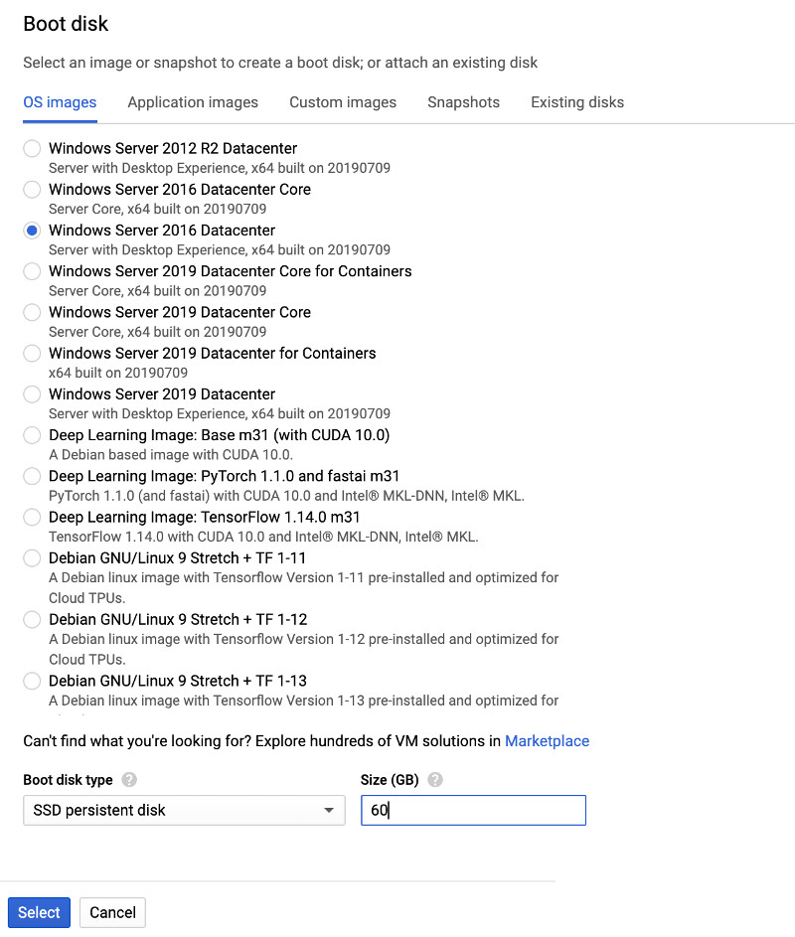Open the Custom images tab
This screenshot has height=937, width=795.
point(343,102)
